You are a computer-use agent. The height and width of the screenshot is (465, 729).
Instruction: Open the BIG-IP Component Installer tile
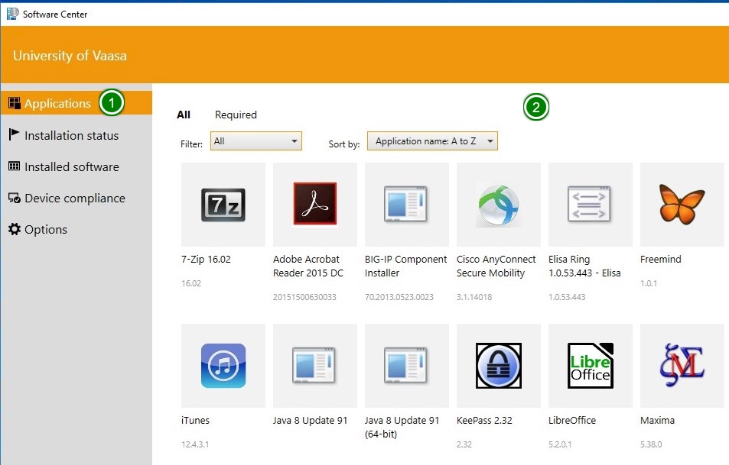pos(406,204)
